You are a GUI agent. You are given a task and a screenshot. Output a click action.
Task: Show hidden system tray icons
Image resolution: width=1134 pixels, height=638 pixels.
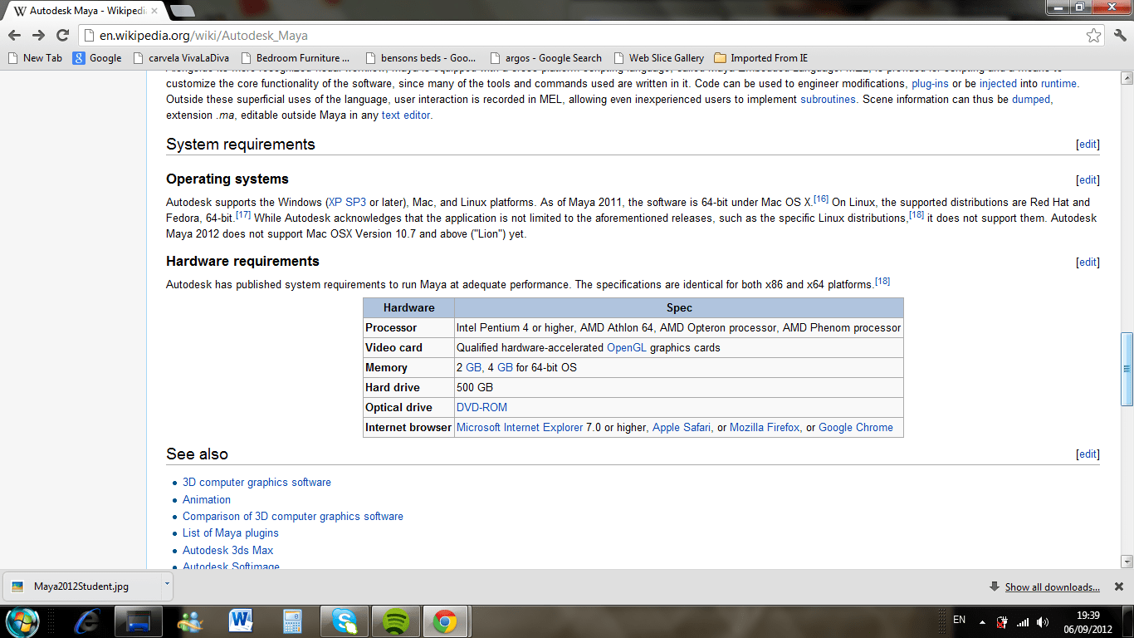tap(983, 621)
